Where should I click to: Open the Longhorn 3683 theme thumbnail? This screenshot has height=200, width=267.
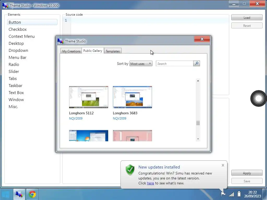pyautogui.click(x=132, y=97)
